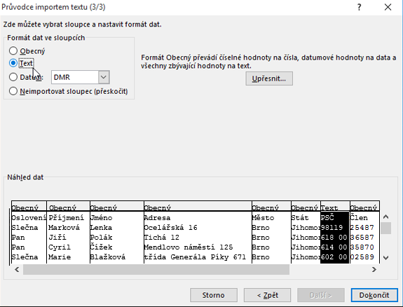403x307 pixels.
Task: Click cell '25487' in Člen column
Action: point(362,228)
